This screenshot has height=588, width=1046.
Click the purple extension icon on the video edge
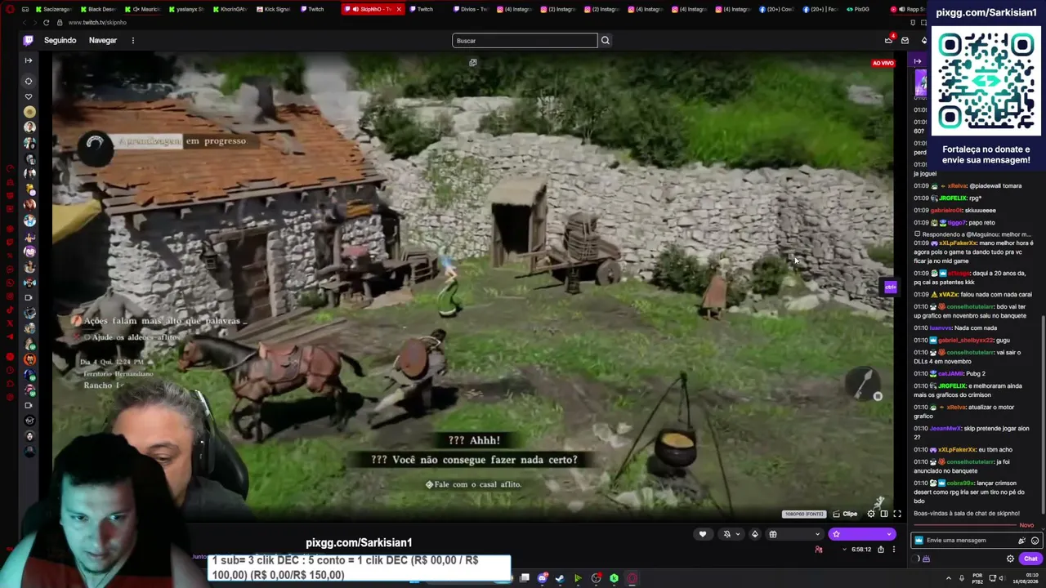(x=890, y=287)
